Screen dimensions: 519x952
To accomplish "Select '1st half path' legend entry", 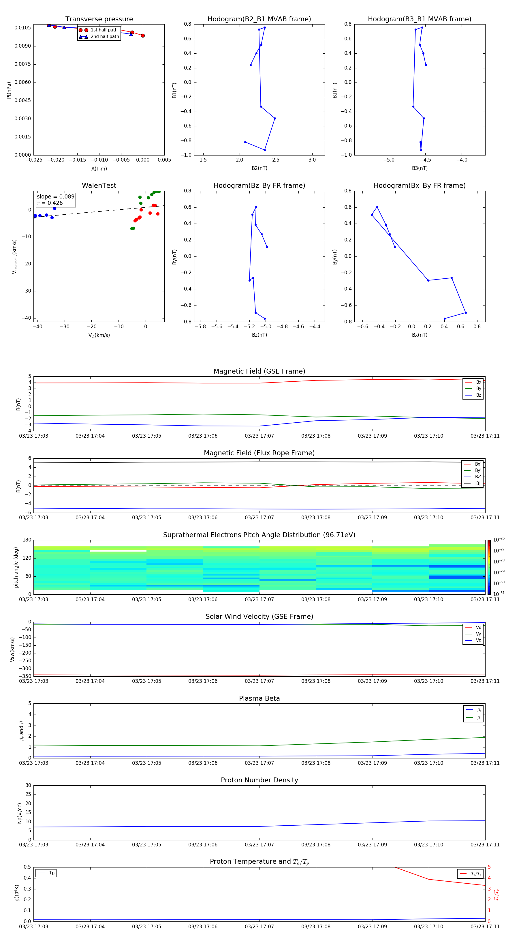I will point(99,30).
